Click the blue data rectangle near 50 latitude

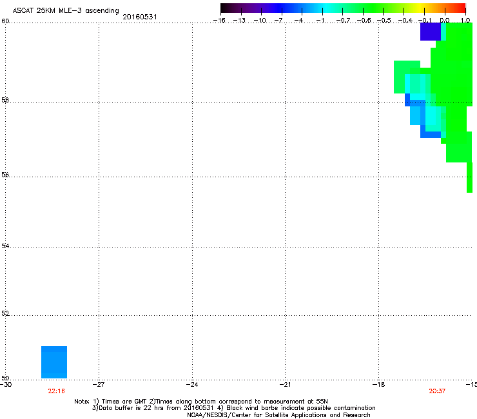[x=54, y=362]
